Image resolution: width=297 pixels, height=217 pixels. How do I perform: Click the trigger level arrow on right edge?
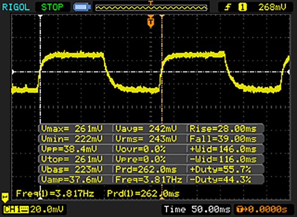point(288,72)
